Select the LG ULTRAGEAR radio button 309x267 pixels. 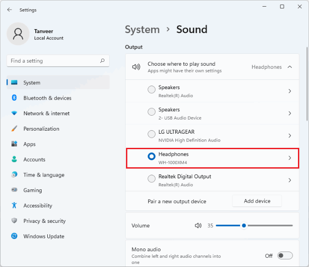point(152,134)
